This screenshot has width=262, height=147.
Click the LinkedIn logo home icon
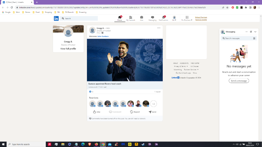click(x=56, y=18)
